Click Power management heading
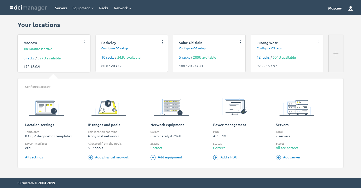 (230, 125)
